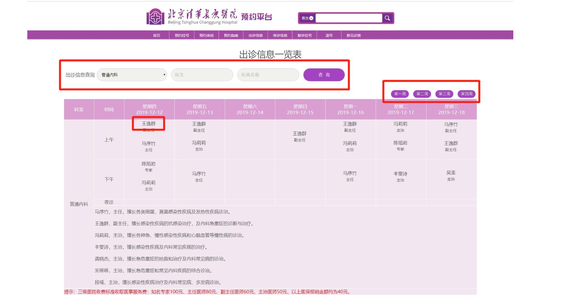Viewport: 566px width, 295px height.
Task: Expand the 普通内科 department dropdown
Action: 132,75
